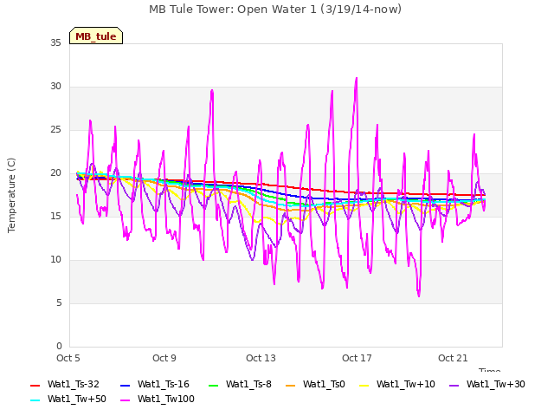Click the MB_tule label tag

[x=96, y=36]
